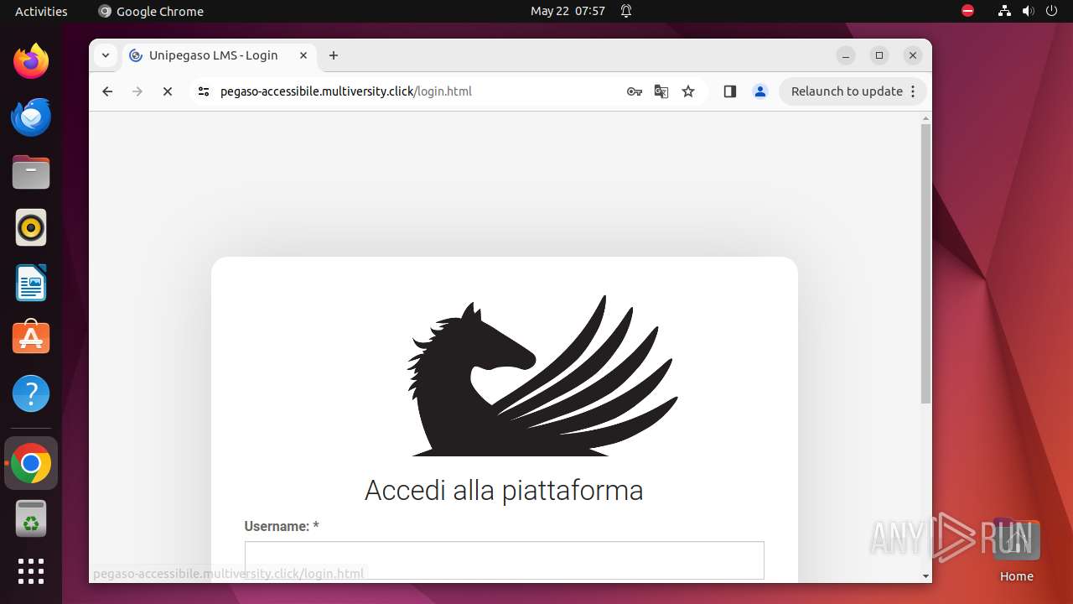This screenshot has height=604, width=1073.
Task: Open Rhythmbox music player in dock
Action: (31, 227)
